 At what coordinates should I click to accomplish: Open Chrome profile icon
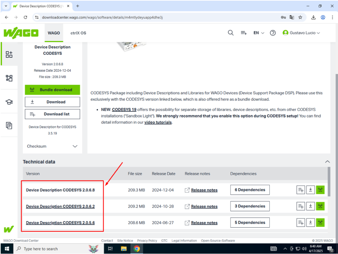click(x=323, y=17)
